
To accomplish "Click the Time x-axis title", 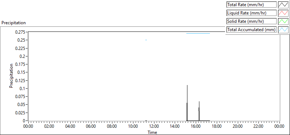I will point(152,132).
